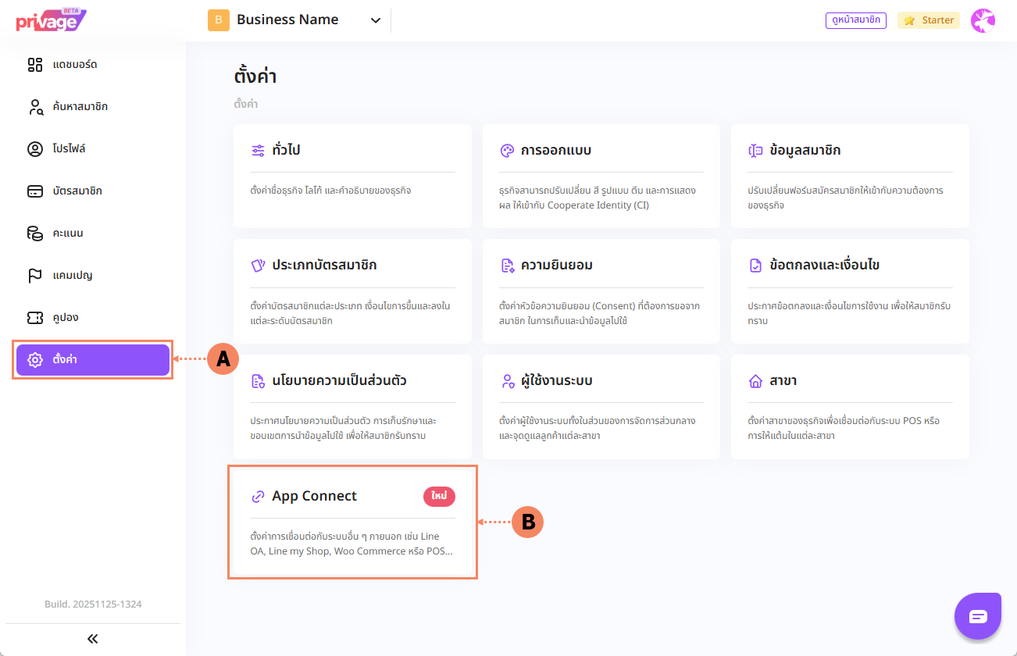Image resolution: width=1017 pixels, height=656 pixels.
Task: Click the Privage logo
Action: pyautogui.click(x=50, y=20)
